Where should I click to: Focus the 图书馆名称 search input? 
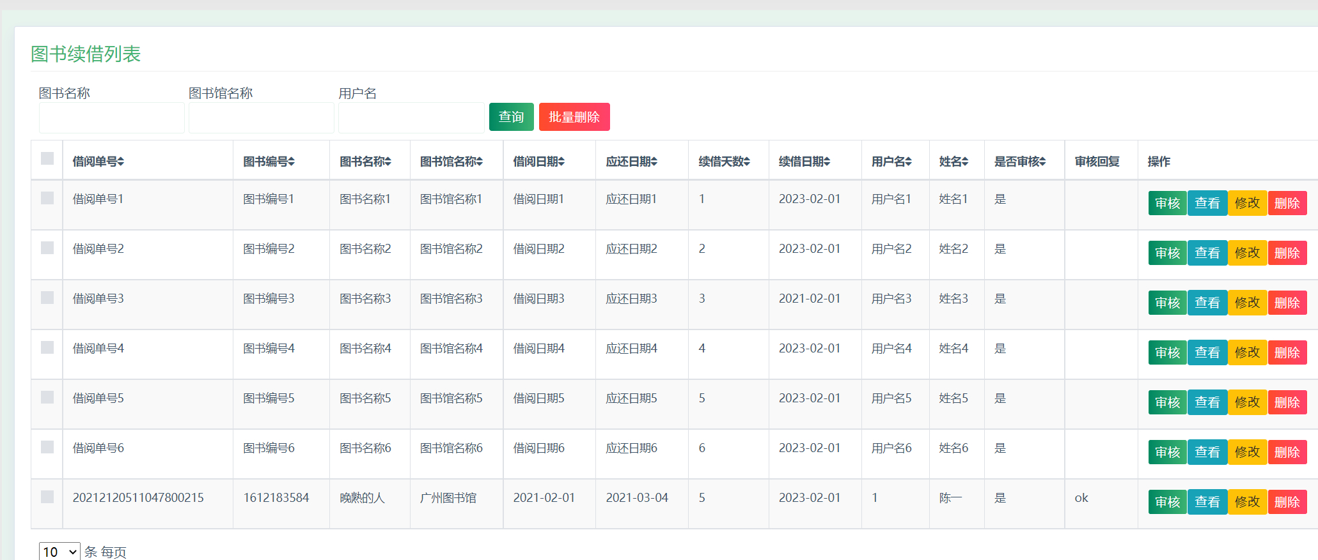point(262,117)
